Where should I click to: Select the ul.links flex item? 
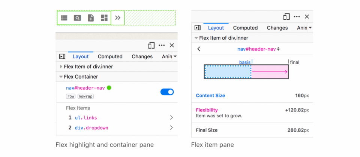point(117,118)
